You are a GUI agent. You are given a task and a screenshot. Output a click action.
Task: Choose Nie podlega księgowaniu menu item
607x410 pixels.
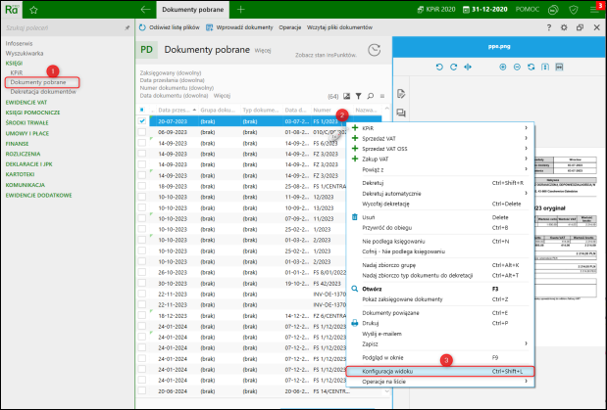[x=395, y=240]
